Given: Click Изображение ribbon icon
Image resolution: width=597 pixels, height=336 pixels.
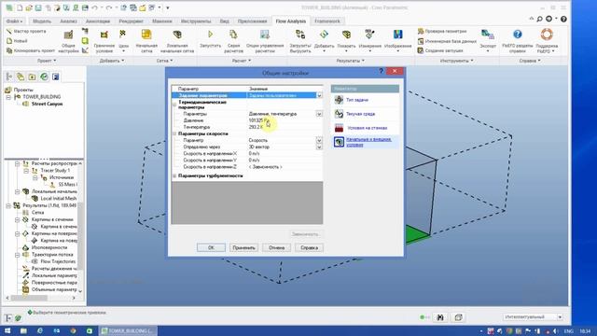Looking at the screenshot, I should point(398,40).
